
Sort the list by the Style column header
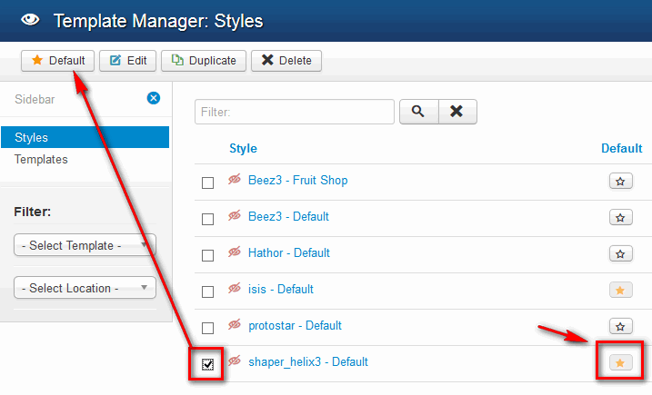tap(243, 148)
